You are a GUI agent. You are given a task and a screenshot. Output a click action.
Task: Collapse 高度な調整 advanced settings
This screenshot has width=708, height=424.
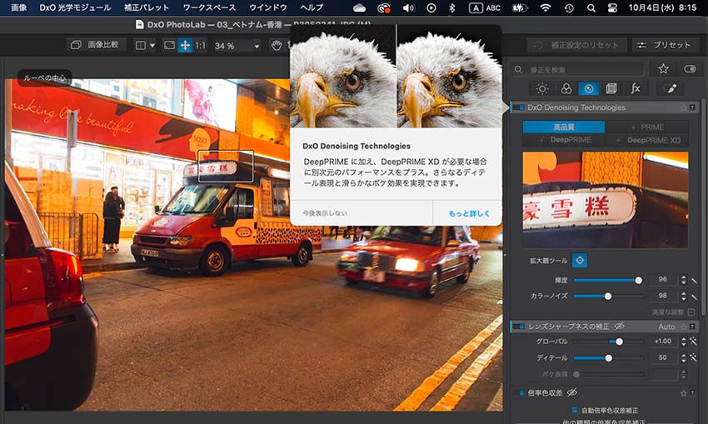(691, 312)
